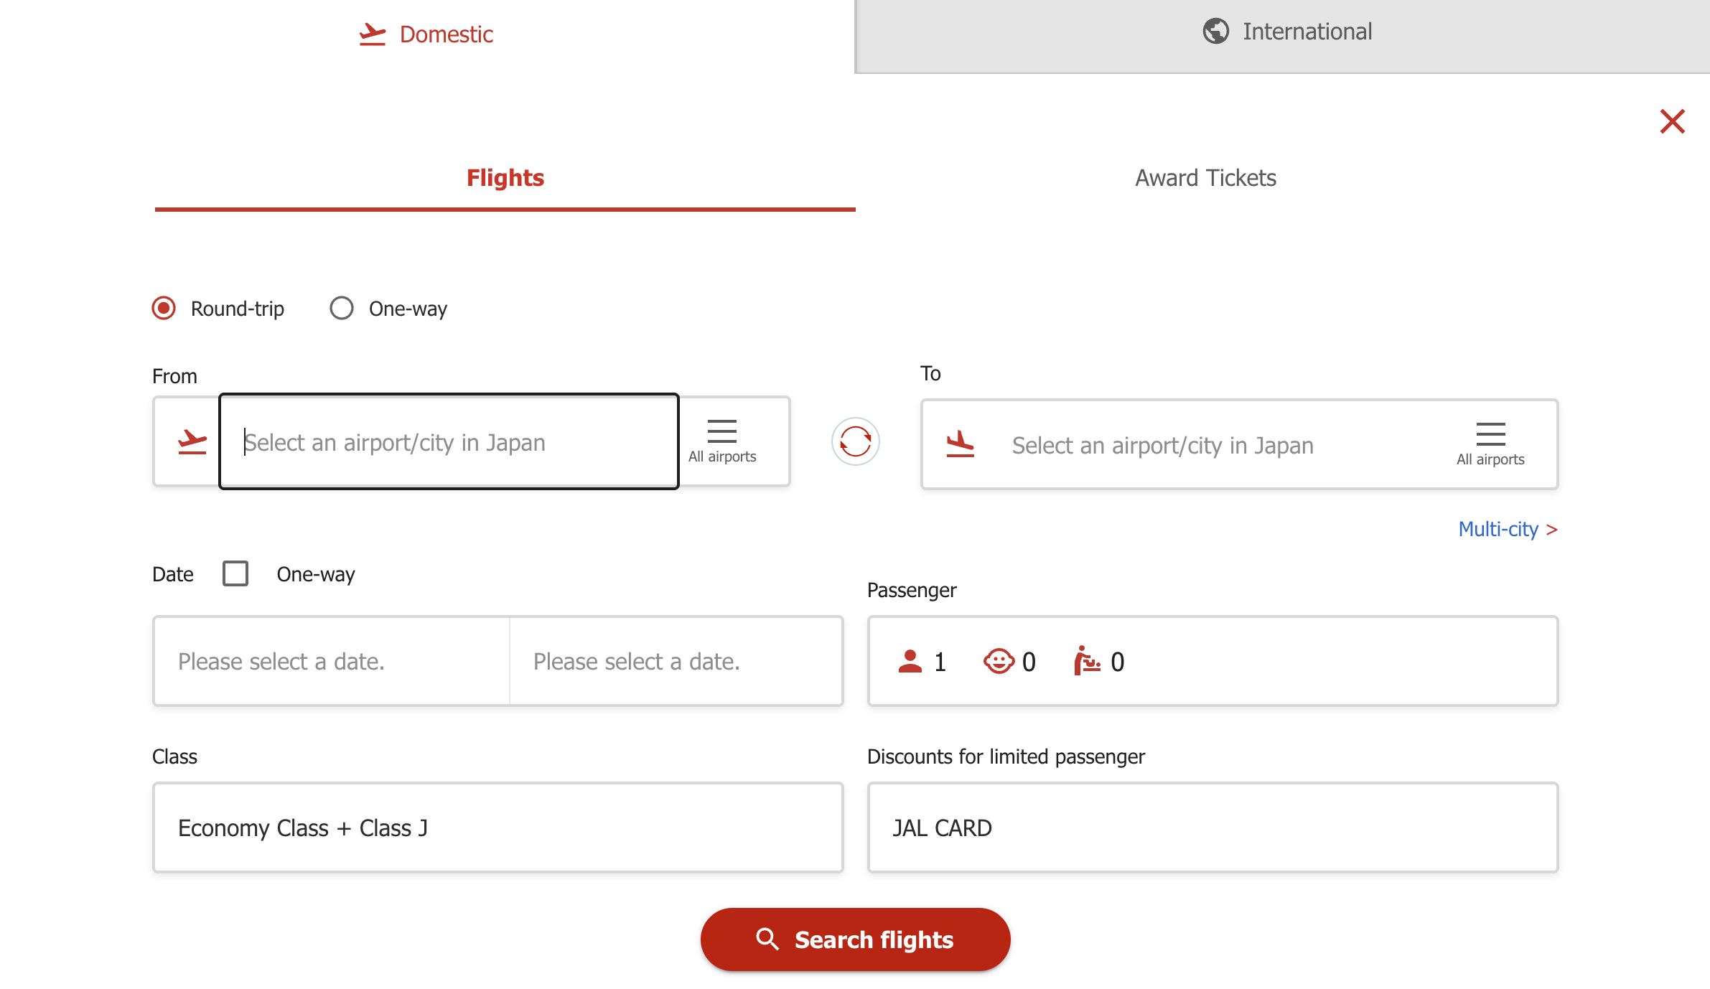Switch to the Award Tickets tab

coord(1205,178)
